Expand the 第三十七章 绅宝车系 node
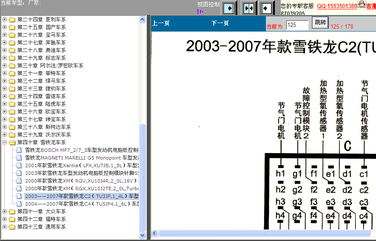The image size is (376, 241). [4, 119]
